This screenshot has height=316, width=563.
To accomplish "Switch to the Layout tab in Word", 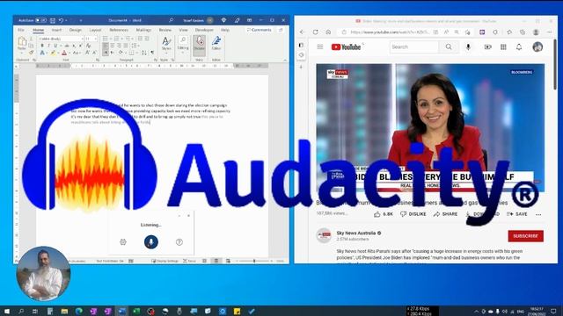I will pos(95,30).
